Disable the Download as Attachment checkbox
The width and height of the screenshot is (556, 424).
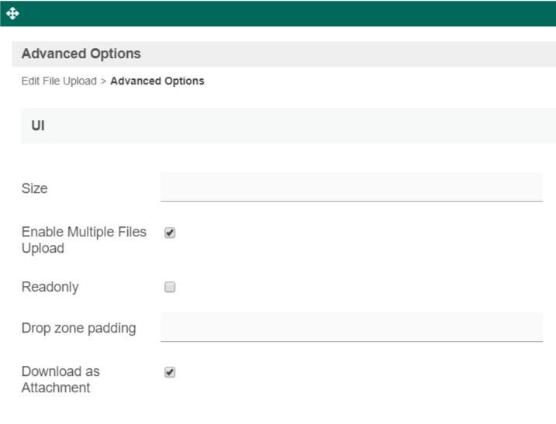[171, 372]
